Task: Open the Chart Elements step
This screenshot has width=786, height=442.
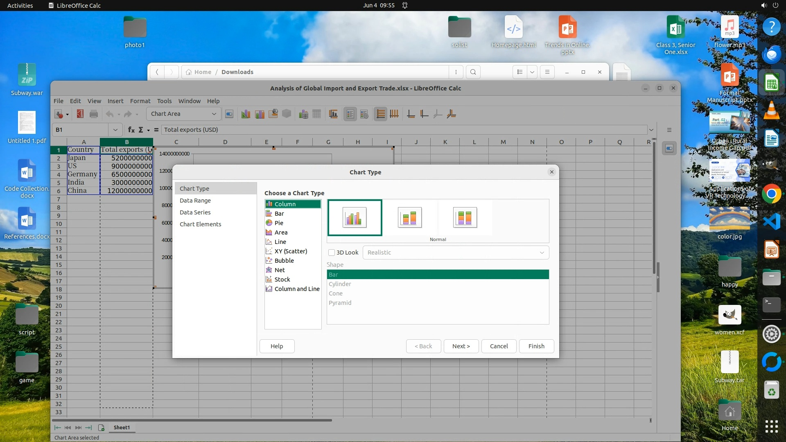Action: pos(200,224)
